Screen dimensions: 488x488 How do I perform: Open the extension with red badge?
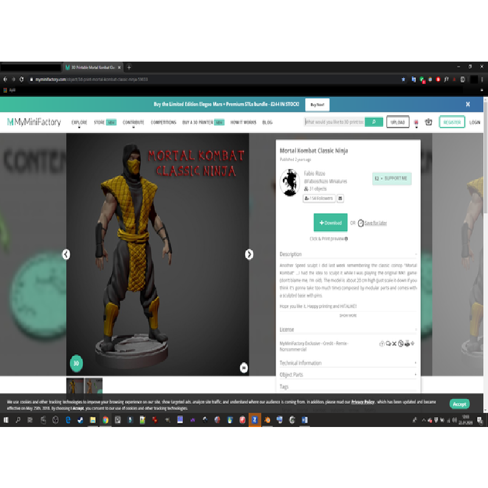pos(422,80)
